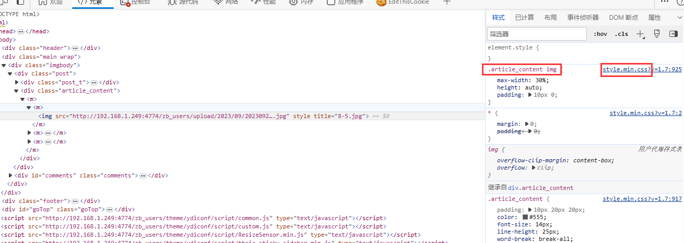Expand ellipsis inside the head tag

coord(21,31)
